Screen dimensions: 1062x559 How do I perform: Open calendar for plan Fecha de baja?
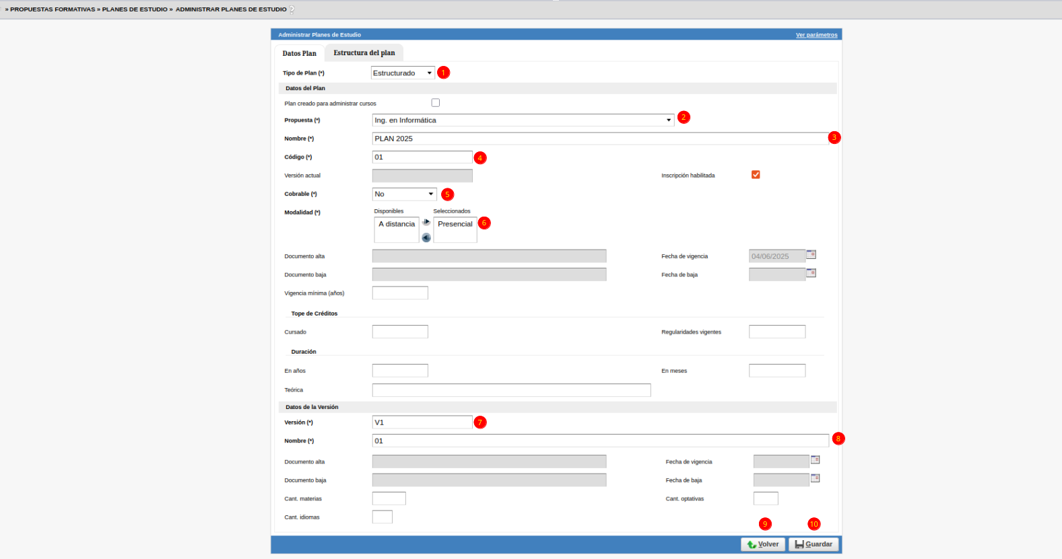[811, 273]
